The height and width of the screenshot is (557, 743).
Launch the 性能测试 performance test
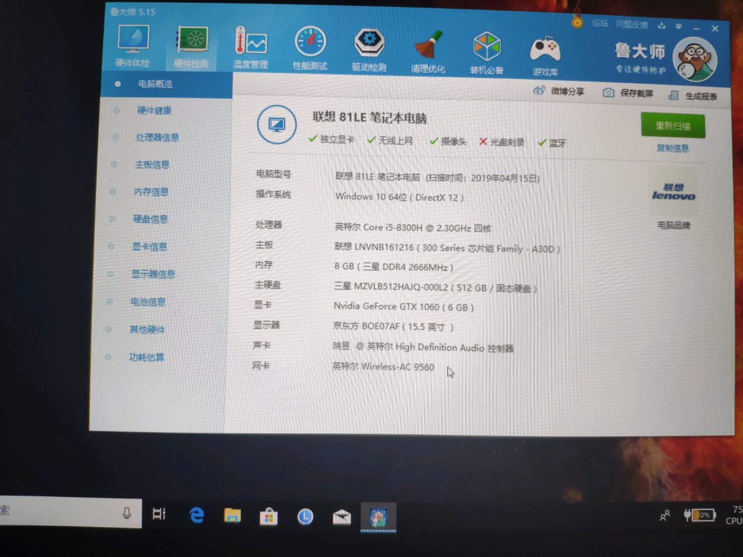pyautogui.click(x=310, y=49)
